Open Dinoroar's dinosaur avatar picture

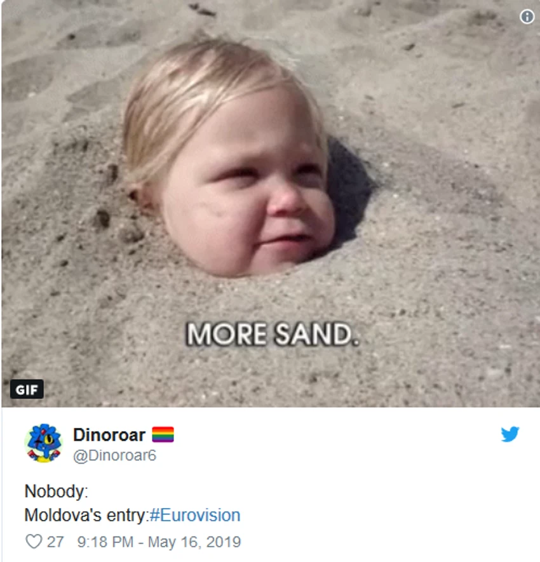point(43,443)
